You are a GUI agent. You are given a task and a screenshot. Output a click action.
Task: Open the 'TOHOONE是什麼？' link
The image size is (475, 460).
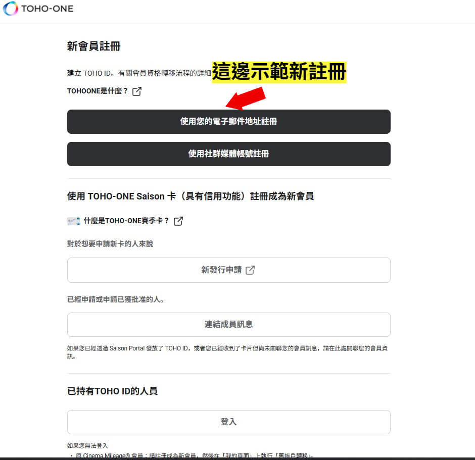point(98,91)
